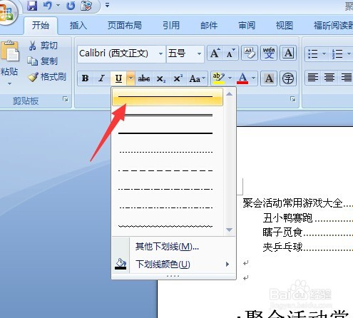Click the Paste clipboard icon
The width and height of the screenshot is (353, 318).
click(x=10, y=52)
